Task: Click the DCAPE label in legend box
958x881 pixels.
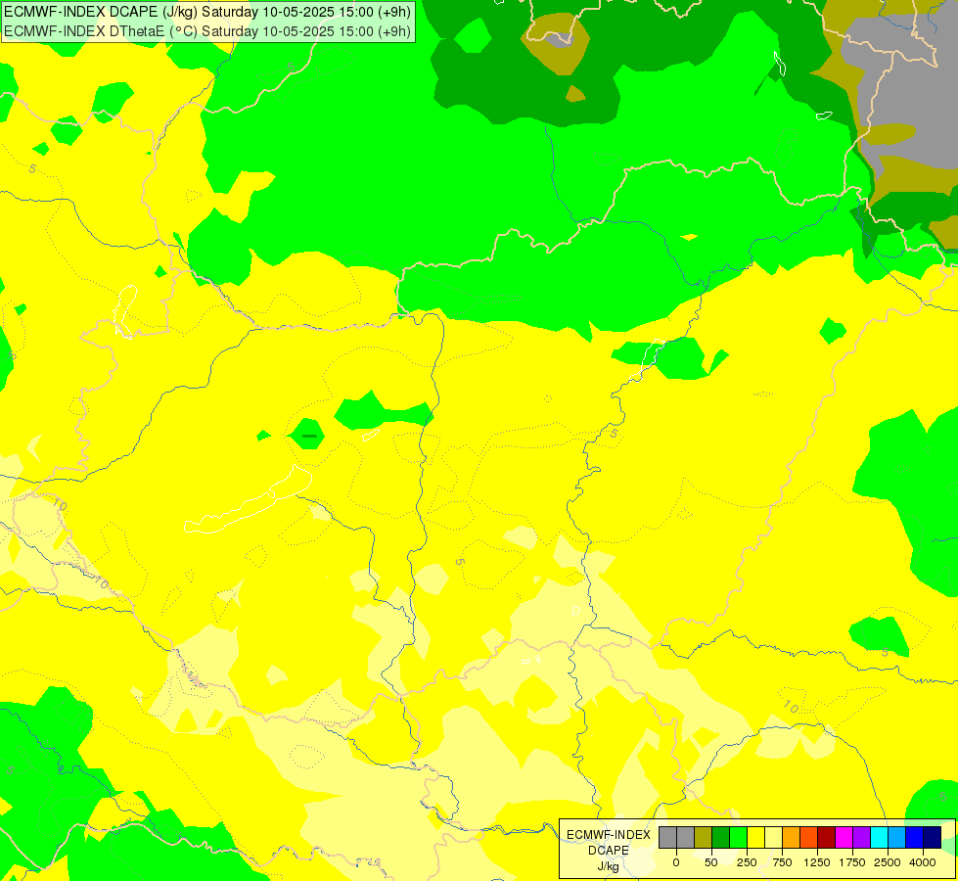Action: (x=609, y=851)
